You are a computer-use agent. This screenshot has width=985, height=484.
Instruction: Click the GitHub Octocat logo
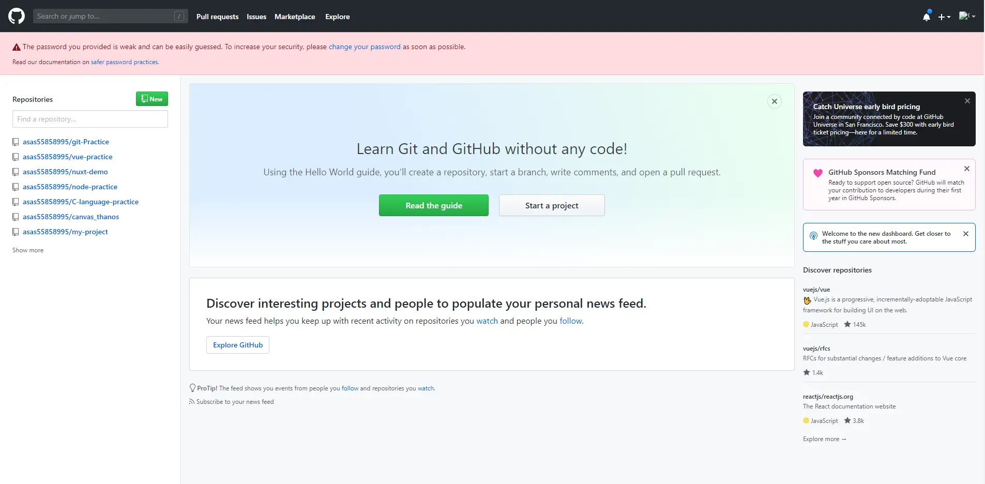click(x=17, y=16)
